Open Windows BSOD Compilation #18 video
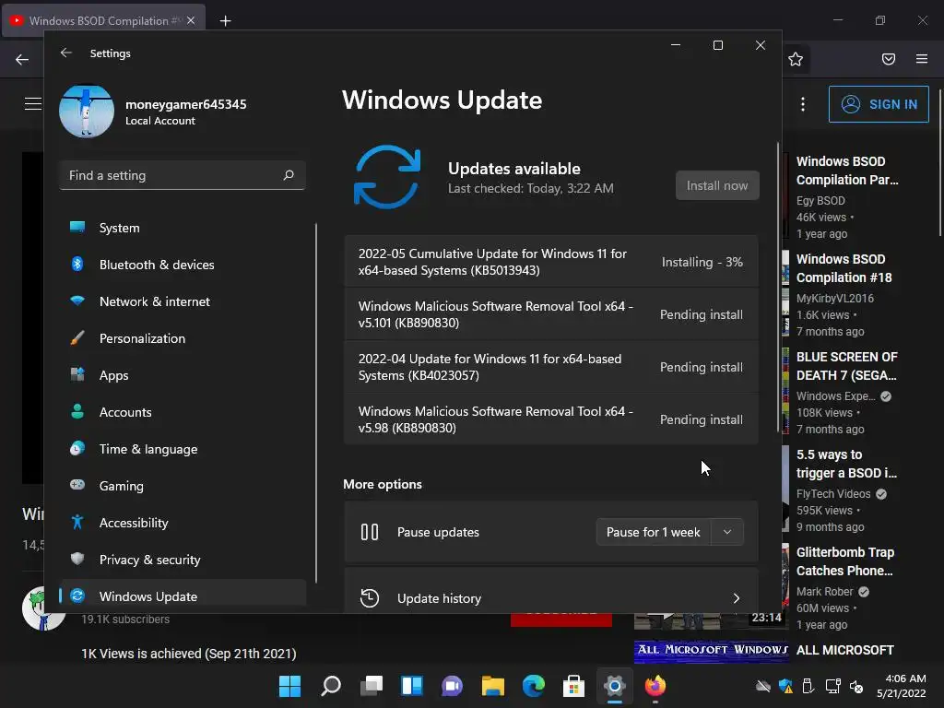The height and width of the screenshot is (708, 944). (844, 268)
